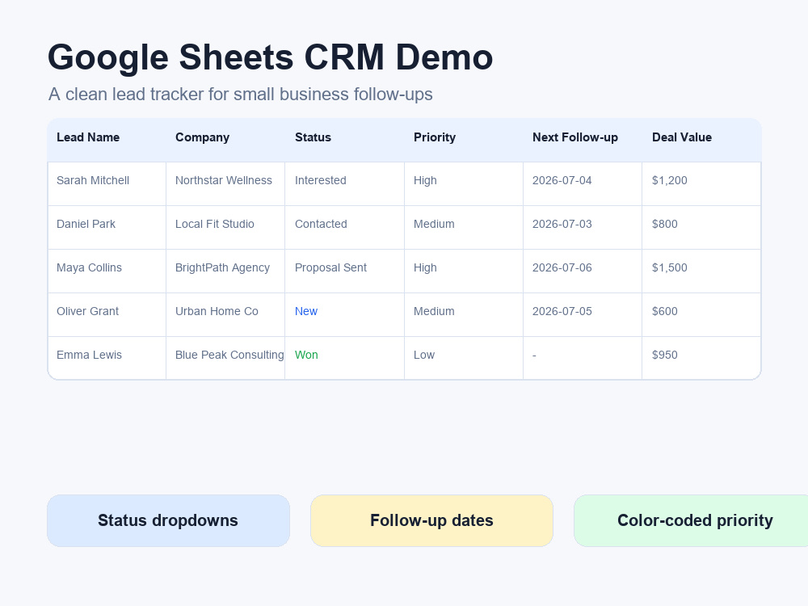The image size is (808, 606).
Task: Click Maya Collins' High priority cell
Action: pyautogui.click(x=463, y=271)
